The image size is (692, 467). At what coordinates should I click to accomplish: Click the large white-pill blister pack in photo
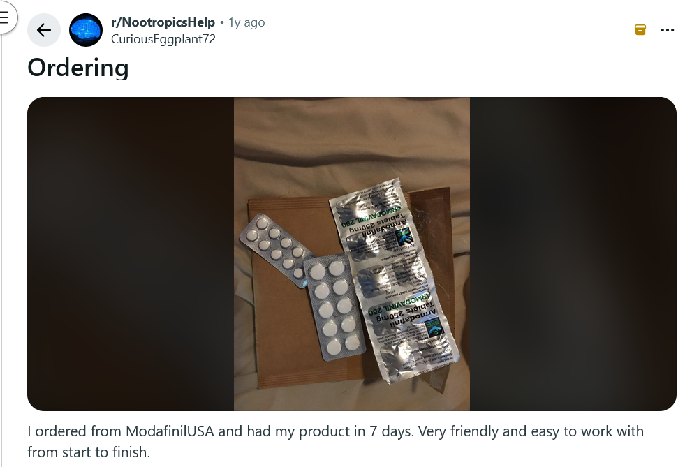point(334,306)
